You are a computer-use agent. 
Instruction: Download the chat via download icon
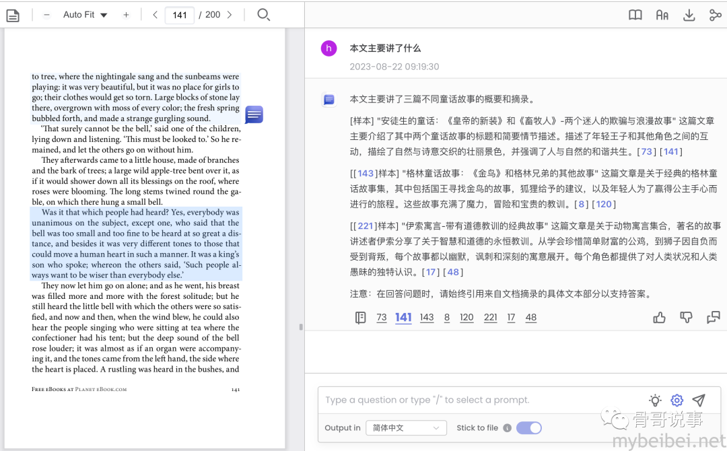(689, 15)
